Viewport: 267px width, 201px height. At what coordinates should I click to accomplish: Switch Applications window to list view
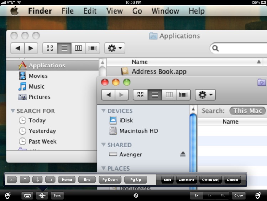click(64, 48)
